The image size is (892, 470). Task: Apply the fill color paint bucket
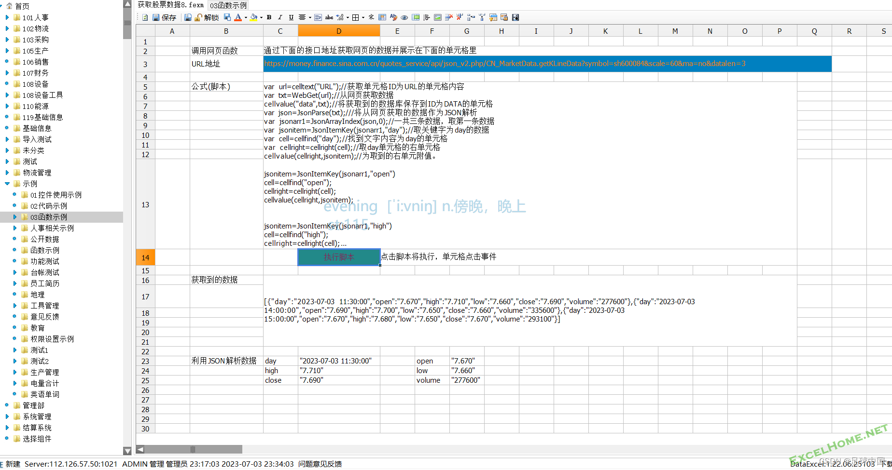pos(254,17)
